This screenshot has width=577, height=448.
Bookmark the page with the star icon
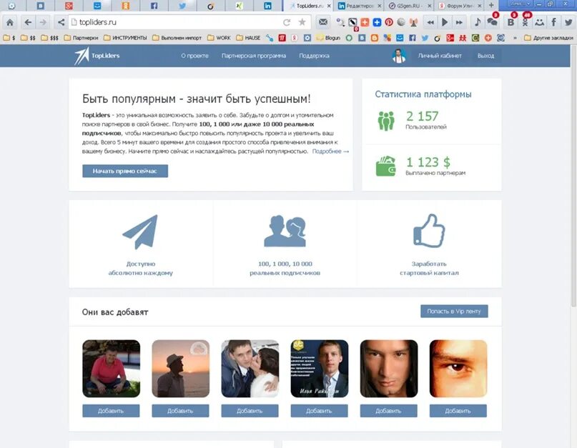click(x=302, y=22)
